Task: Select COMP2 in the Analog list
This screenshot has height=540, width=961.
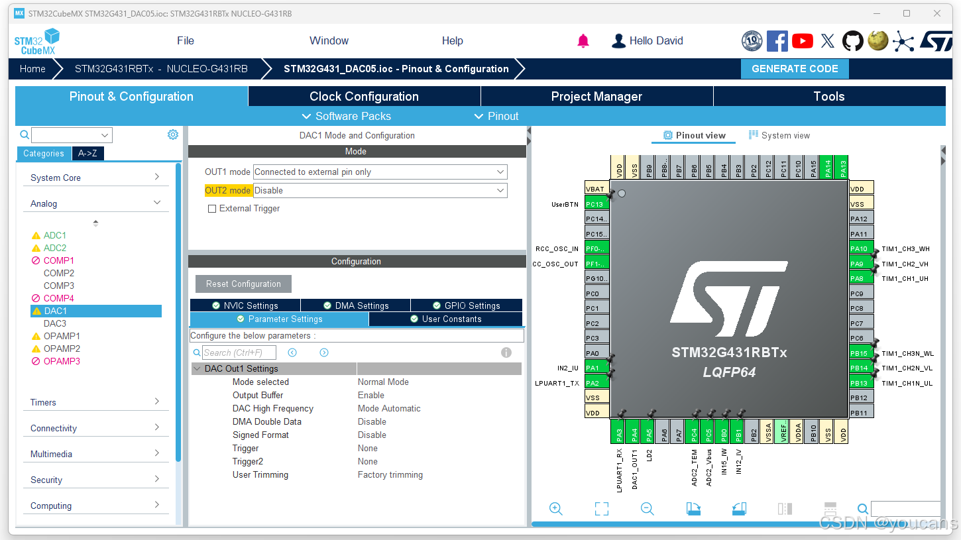Action: click(59, 273)
